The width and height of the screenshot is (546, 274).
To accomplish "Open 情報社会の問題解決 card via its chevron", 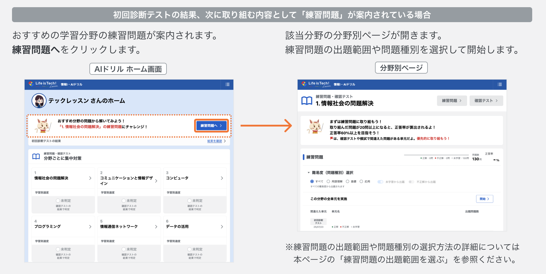I will [x=90, y=178].
